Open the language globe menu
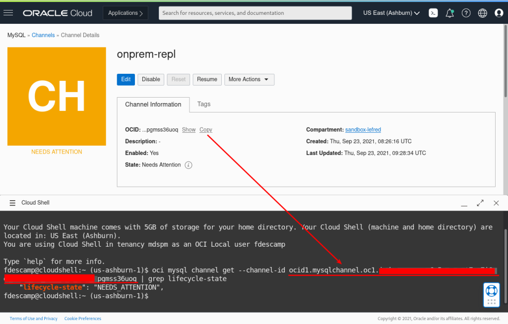 point(482,13)
